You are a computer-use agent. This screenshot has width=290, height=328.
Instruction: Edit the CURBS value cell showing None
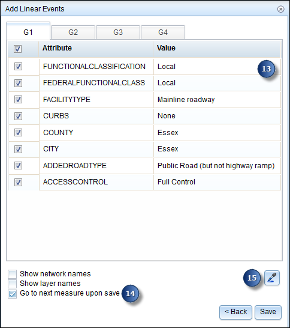coord(217,116)
